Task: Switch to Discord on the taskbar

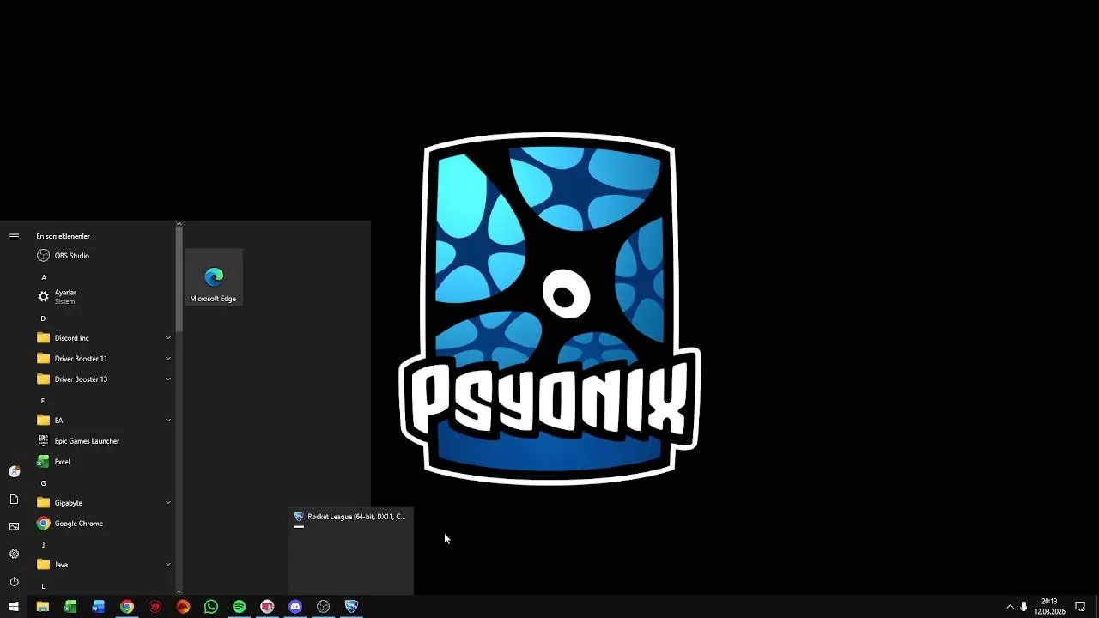Action: click(295, 607)
